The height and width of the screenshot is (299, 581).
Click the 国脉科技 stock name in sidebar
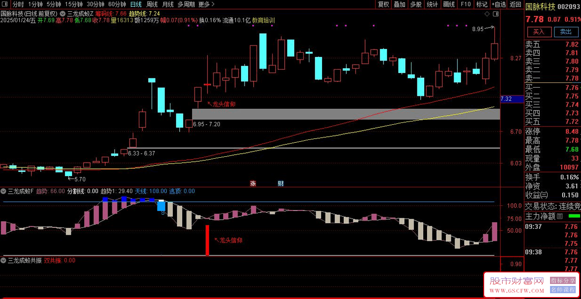[540, 6]
